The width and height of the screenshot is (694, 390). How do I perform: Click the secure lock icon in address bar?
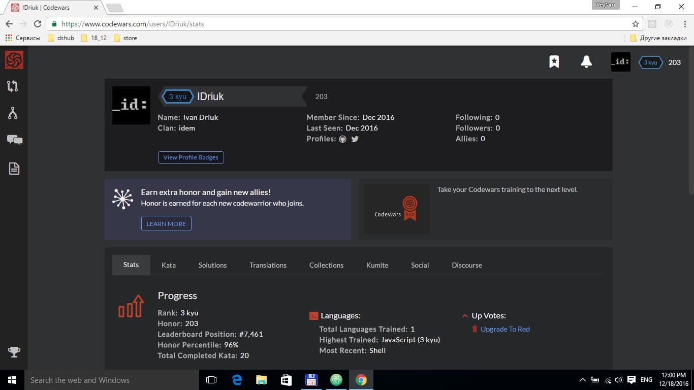(x=53, y=24)
